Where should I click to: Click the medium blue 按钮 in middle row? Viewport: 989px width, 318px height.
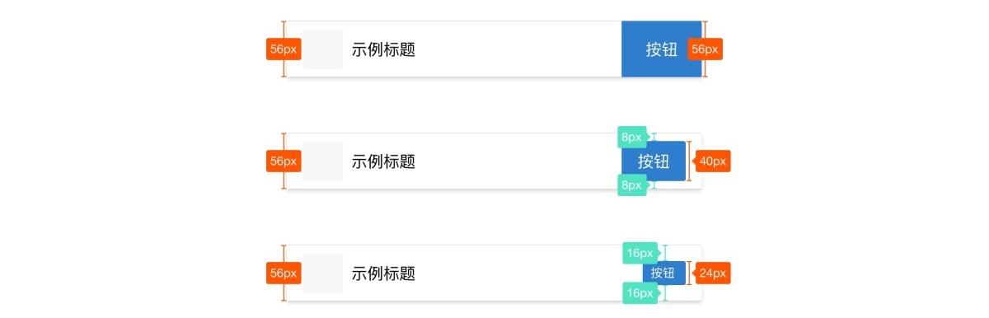pyautogui.click(x=654, y=161)
